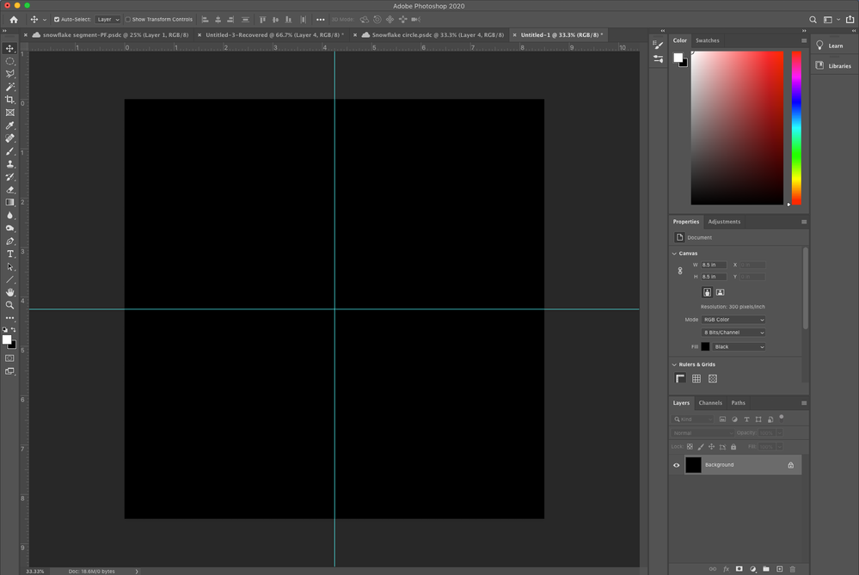Select the Blur tool
The width and height of the screenshot is (859, 575).
point(9,215)
